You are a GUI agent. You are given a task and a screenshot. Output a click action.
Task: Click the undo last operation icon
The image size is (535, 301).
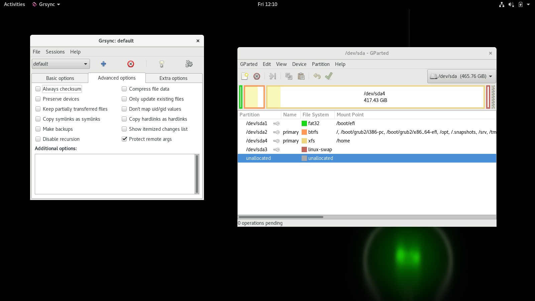(x=317, y=76)
